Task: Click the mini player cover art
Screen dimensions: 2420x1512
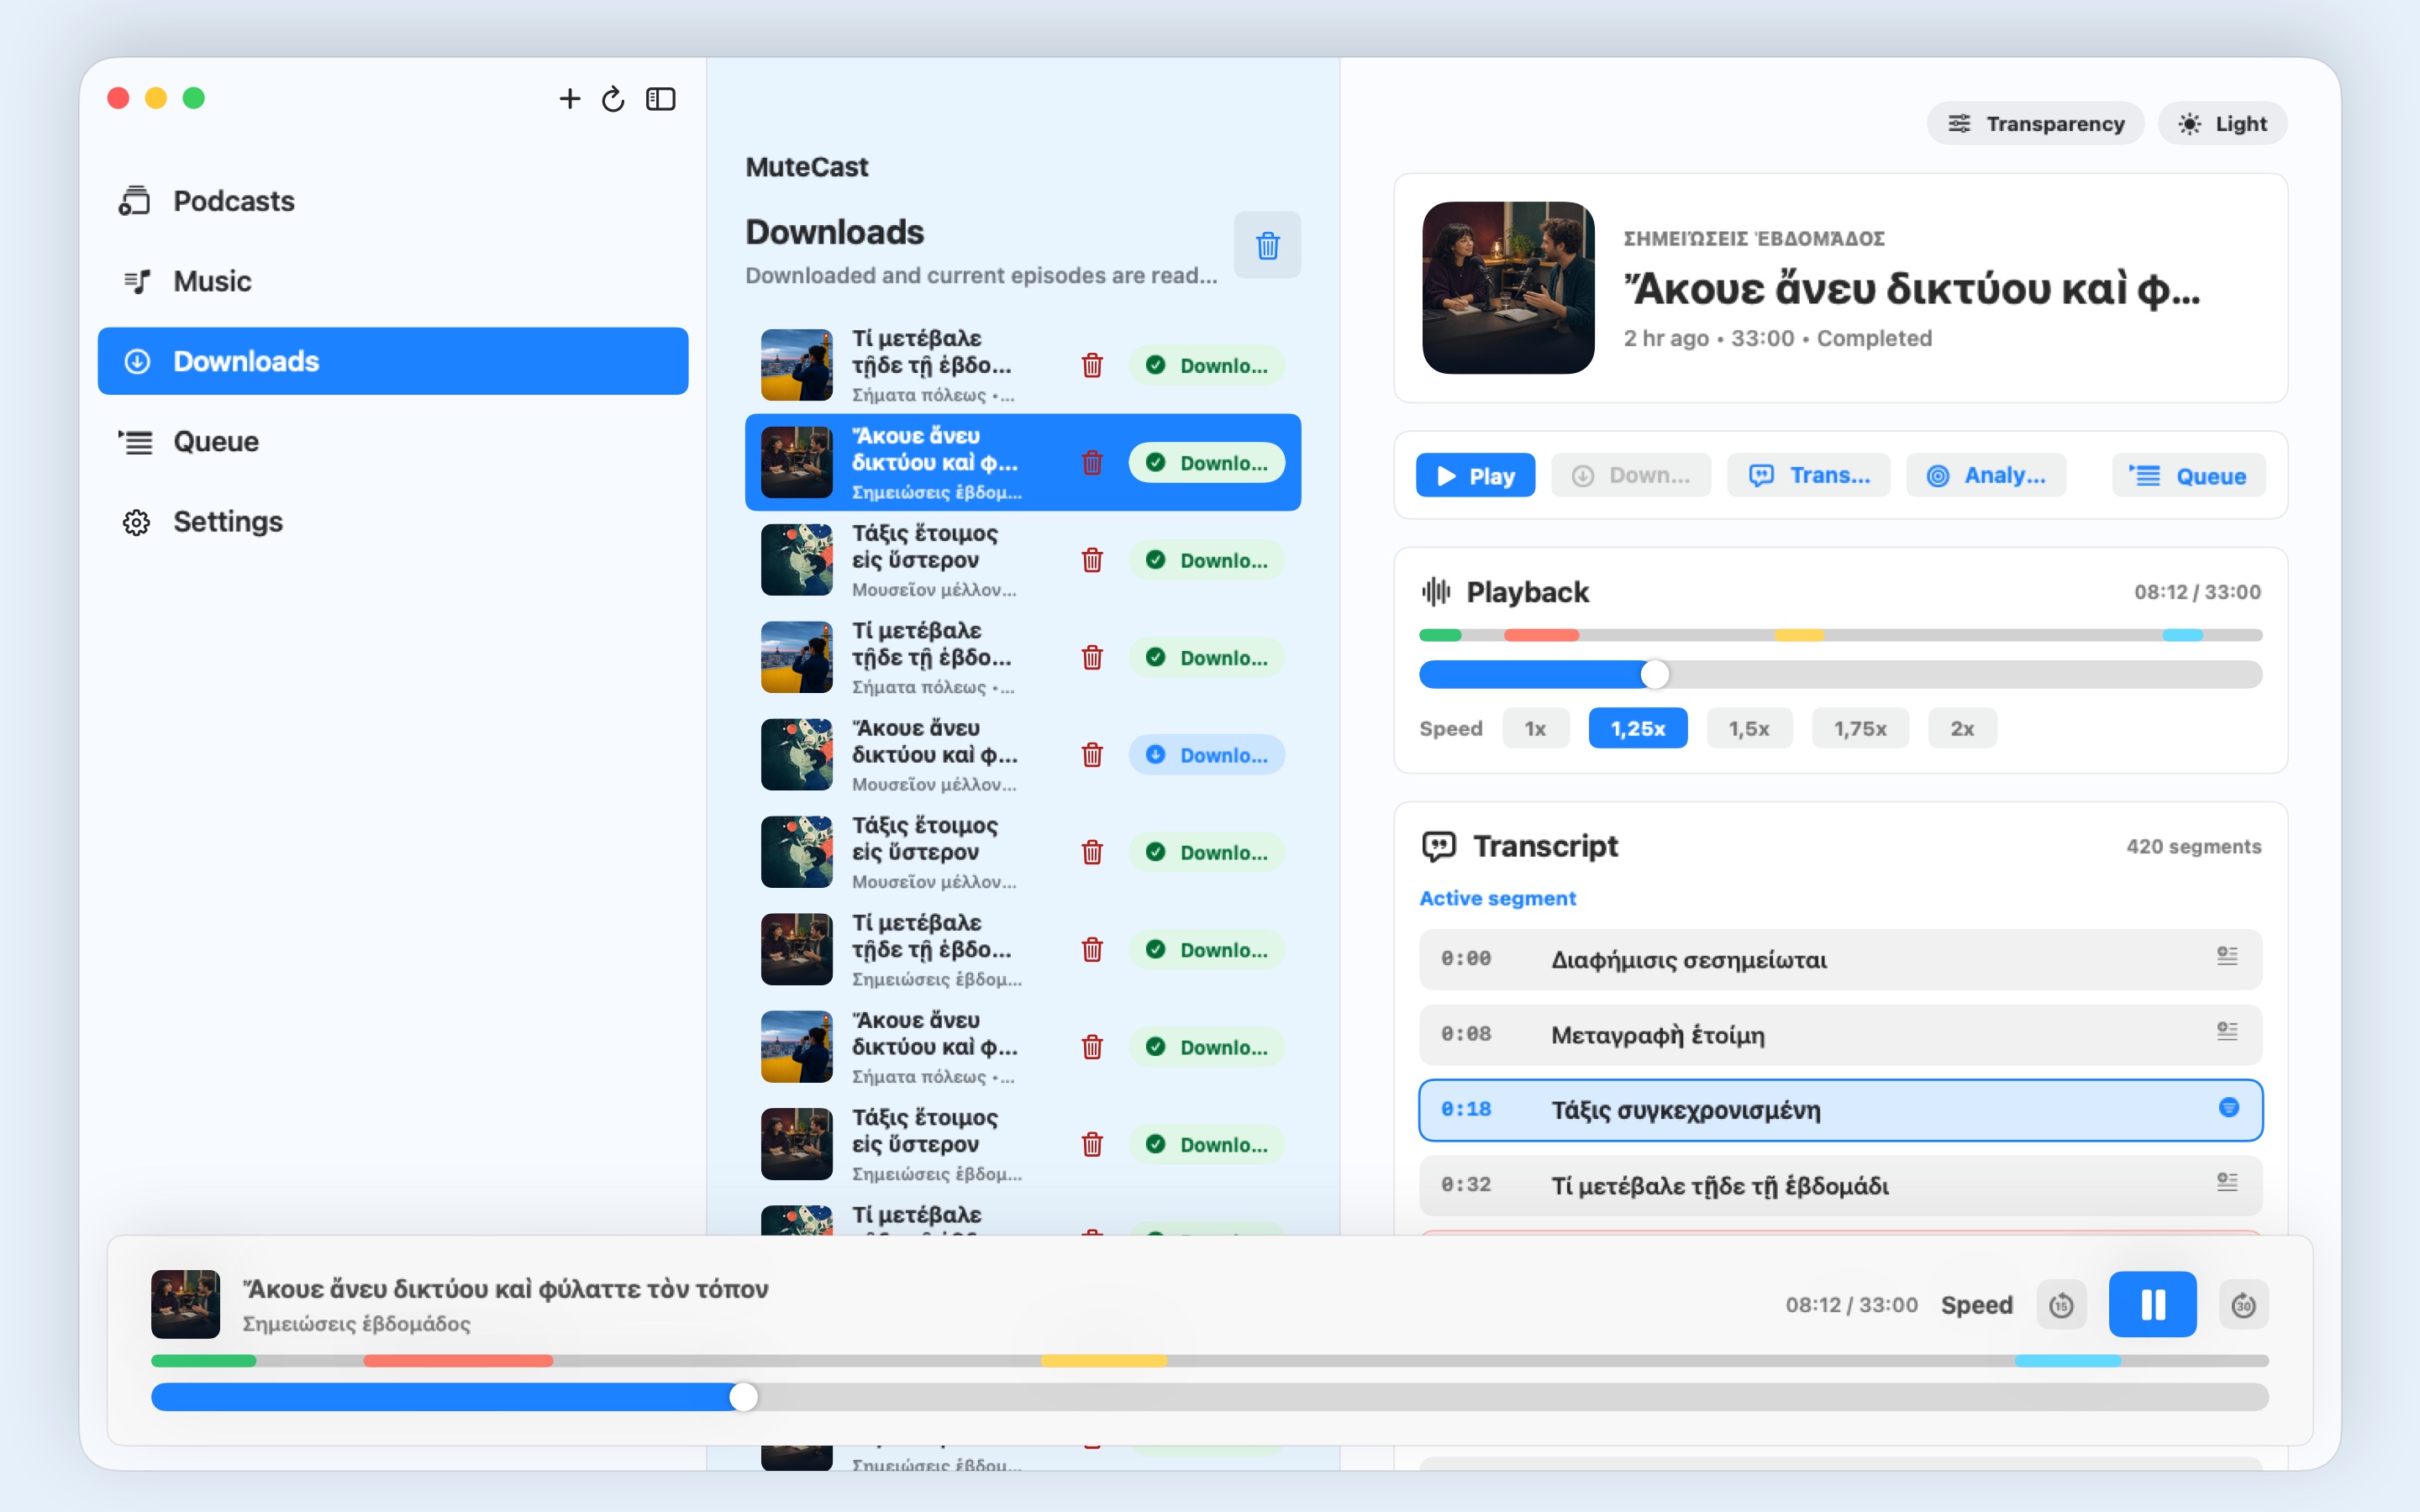Action: (x=185, y=1304)
